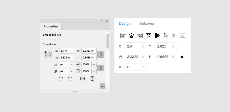Select the reference point grid icon
Image resolution: width=230 pixels, height=112 pixels.
[48, 54]
